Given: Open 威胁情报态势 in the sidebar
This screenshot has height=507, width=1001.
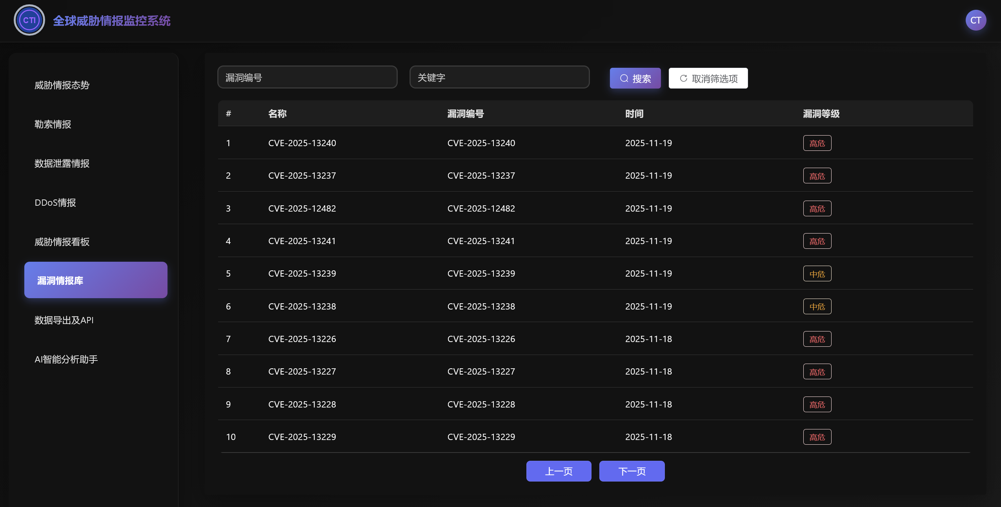Looking at the screenshot, I should pos(62,85).
